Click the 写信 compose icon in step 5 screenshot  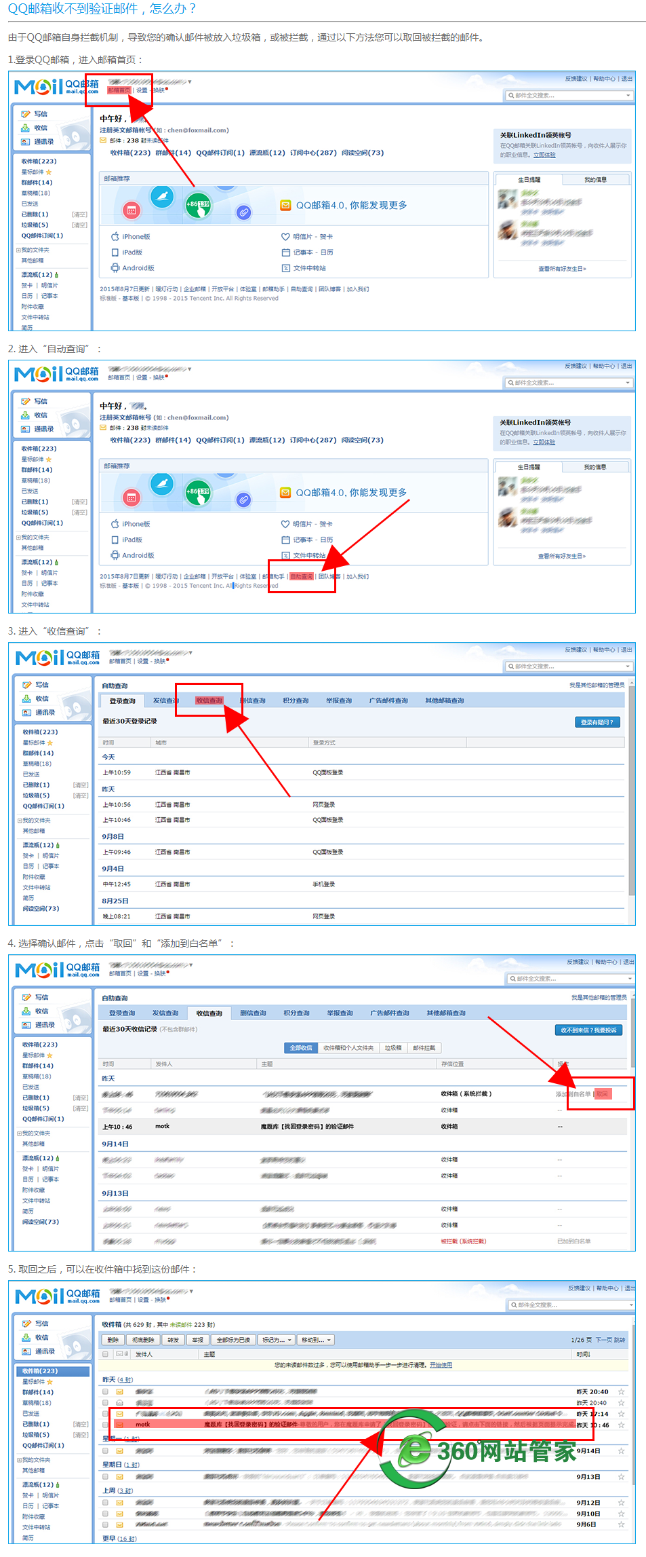point(27,1324)
